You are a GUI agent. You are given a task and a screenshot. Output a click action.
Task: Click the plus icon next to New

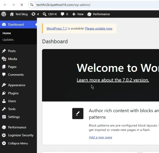click(x=74, y=14)
